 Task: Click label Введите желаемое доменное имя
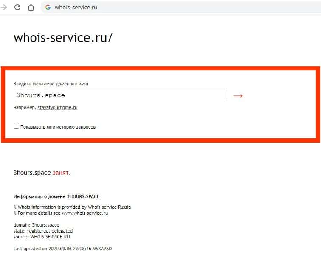[51, 84]
